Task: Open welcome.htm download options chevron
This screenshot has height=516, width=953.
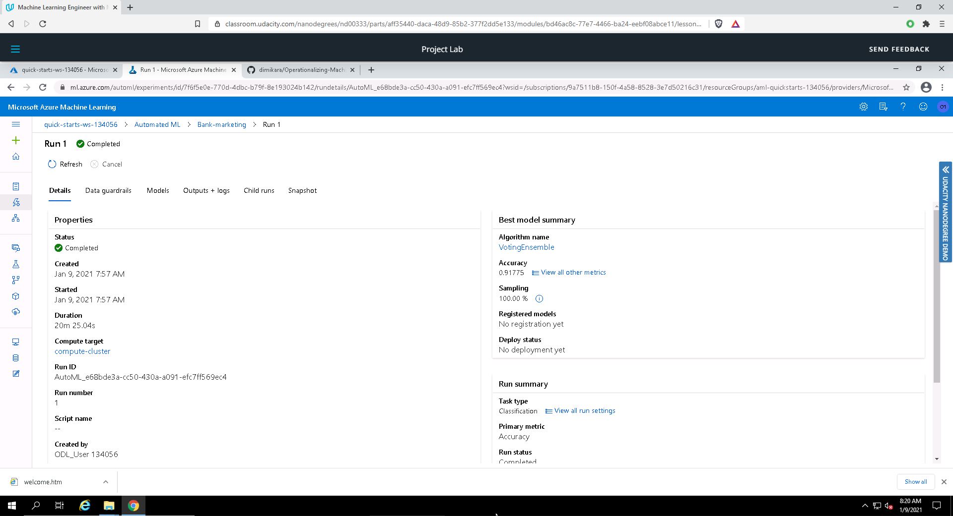Action: tap(105, 482)
